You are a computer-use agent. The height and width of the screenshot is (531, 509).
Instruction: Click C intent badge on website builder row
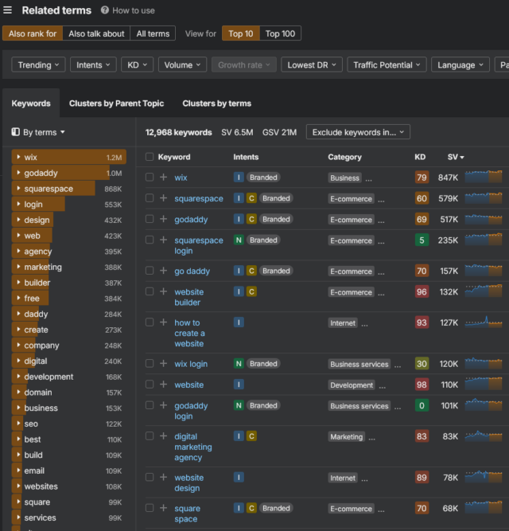point(251,291)
